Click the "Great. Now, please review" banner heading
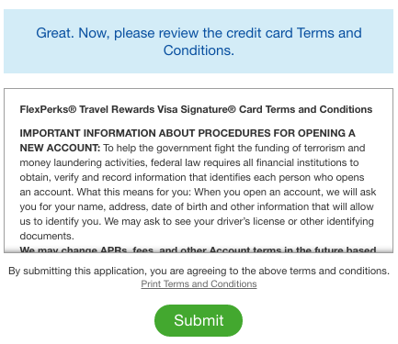This screenshot has width=398, height=344. click(199, 41)
